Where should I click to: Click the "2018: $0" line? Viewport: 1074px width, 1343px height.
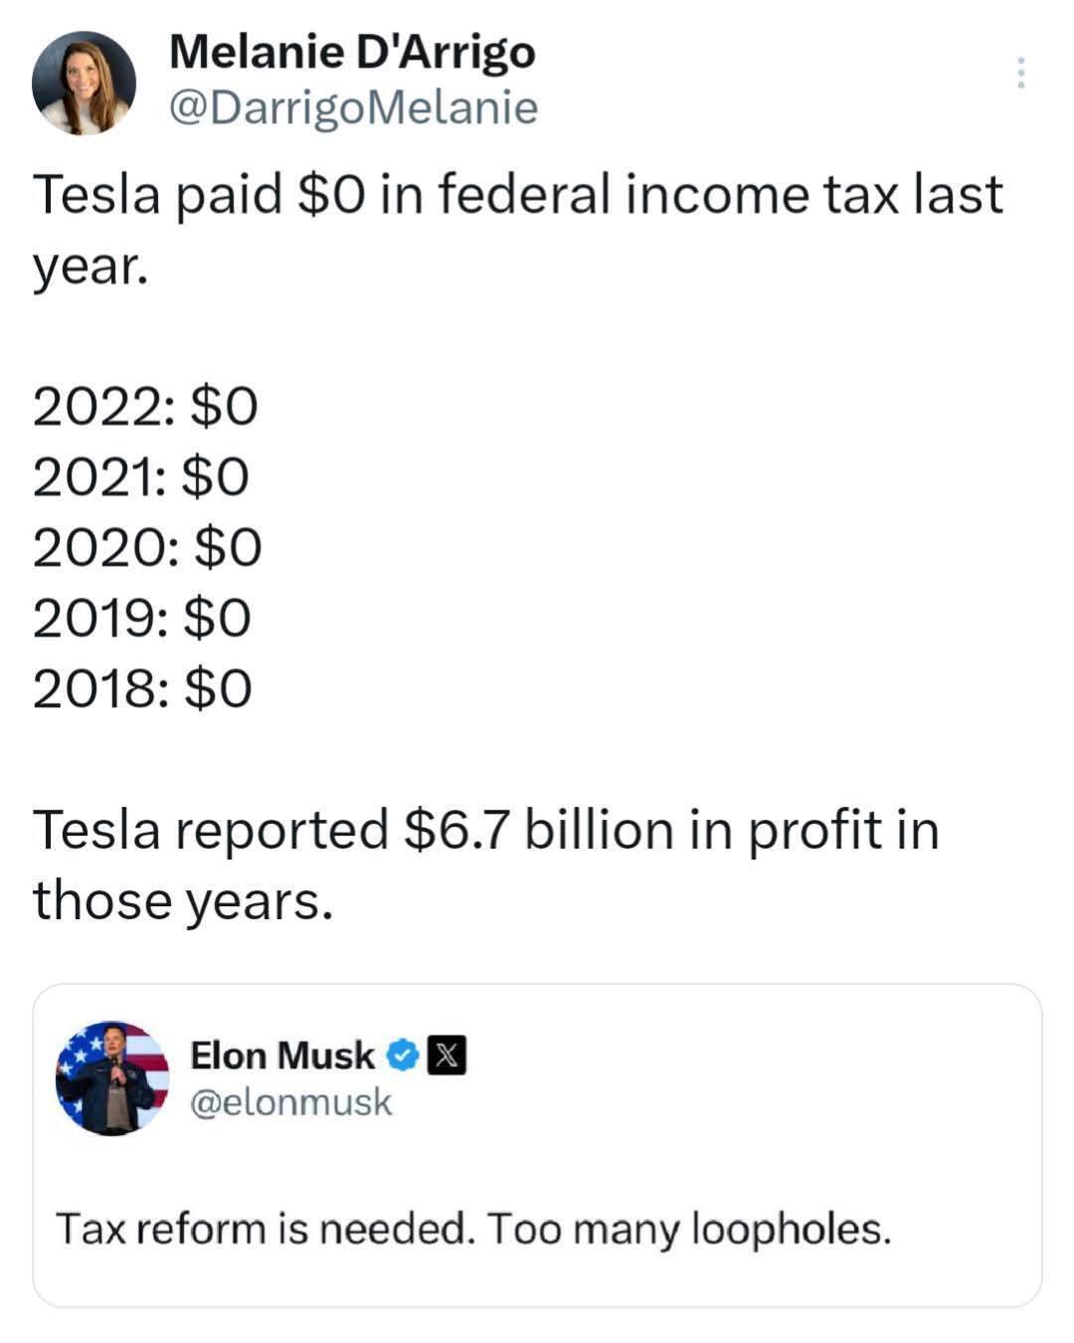click(142, 689)
